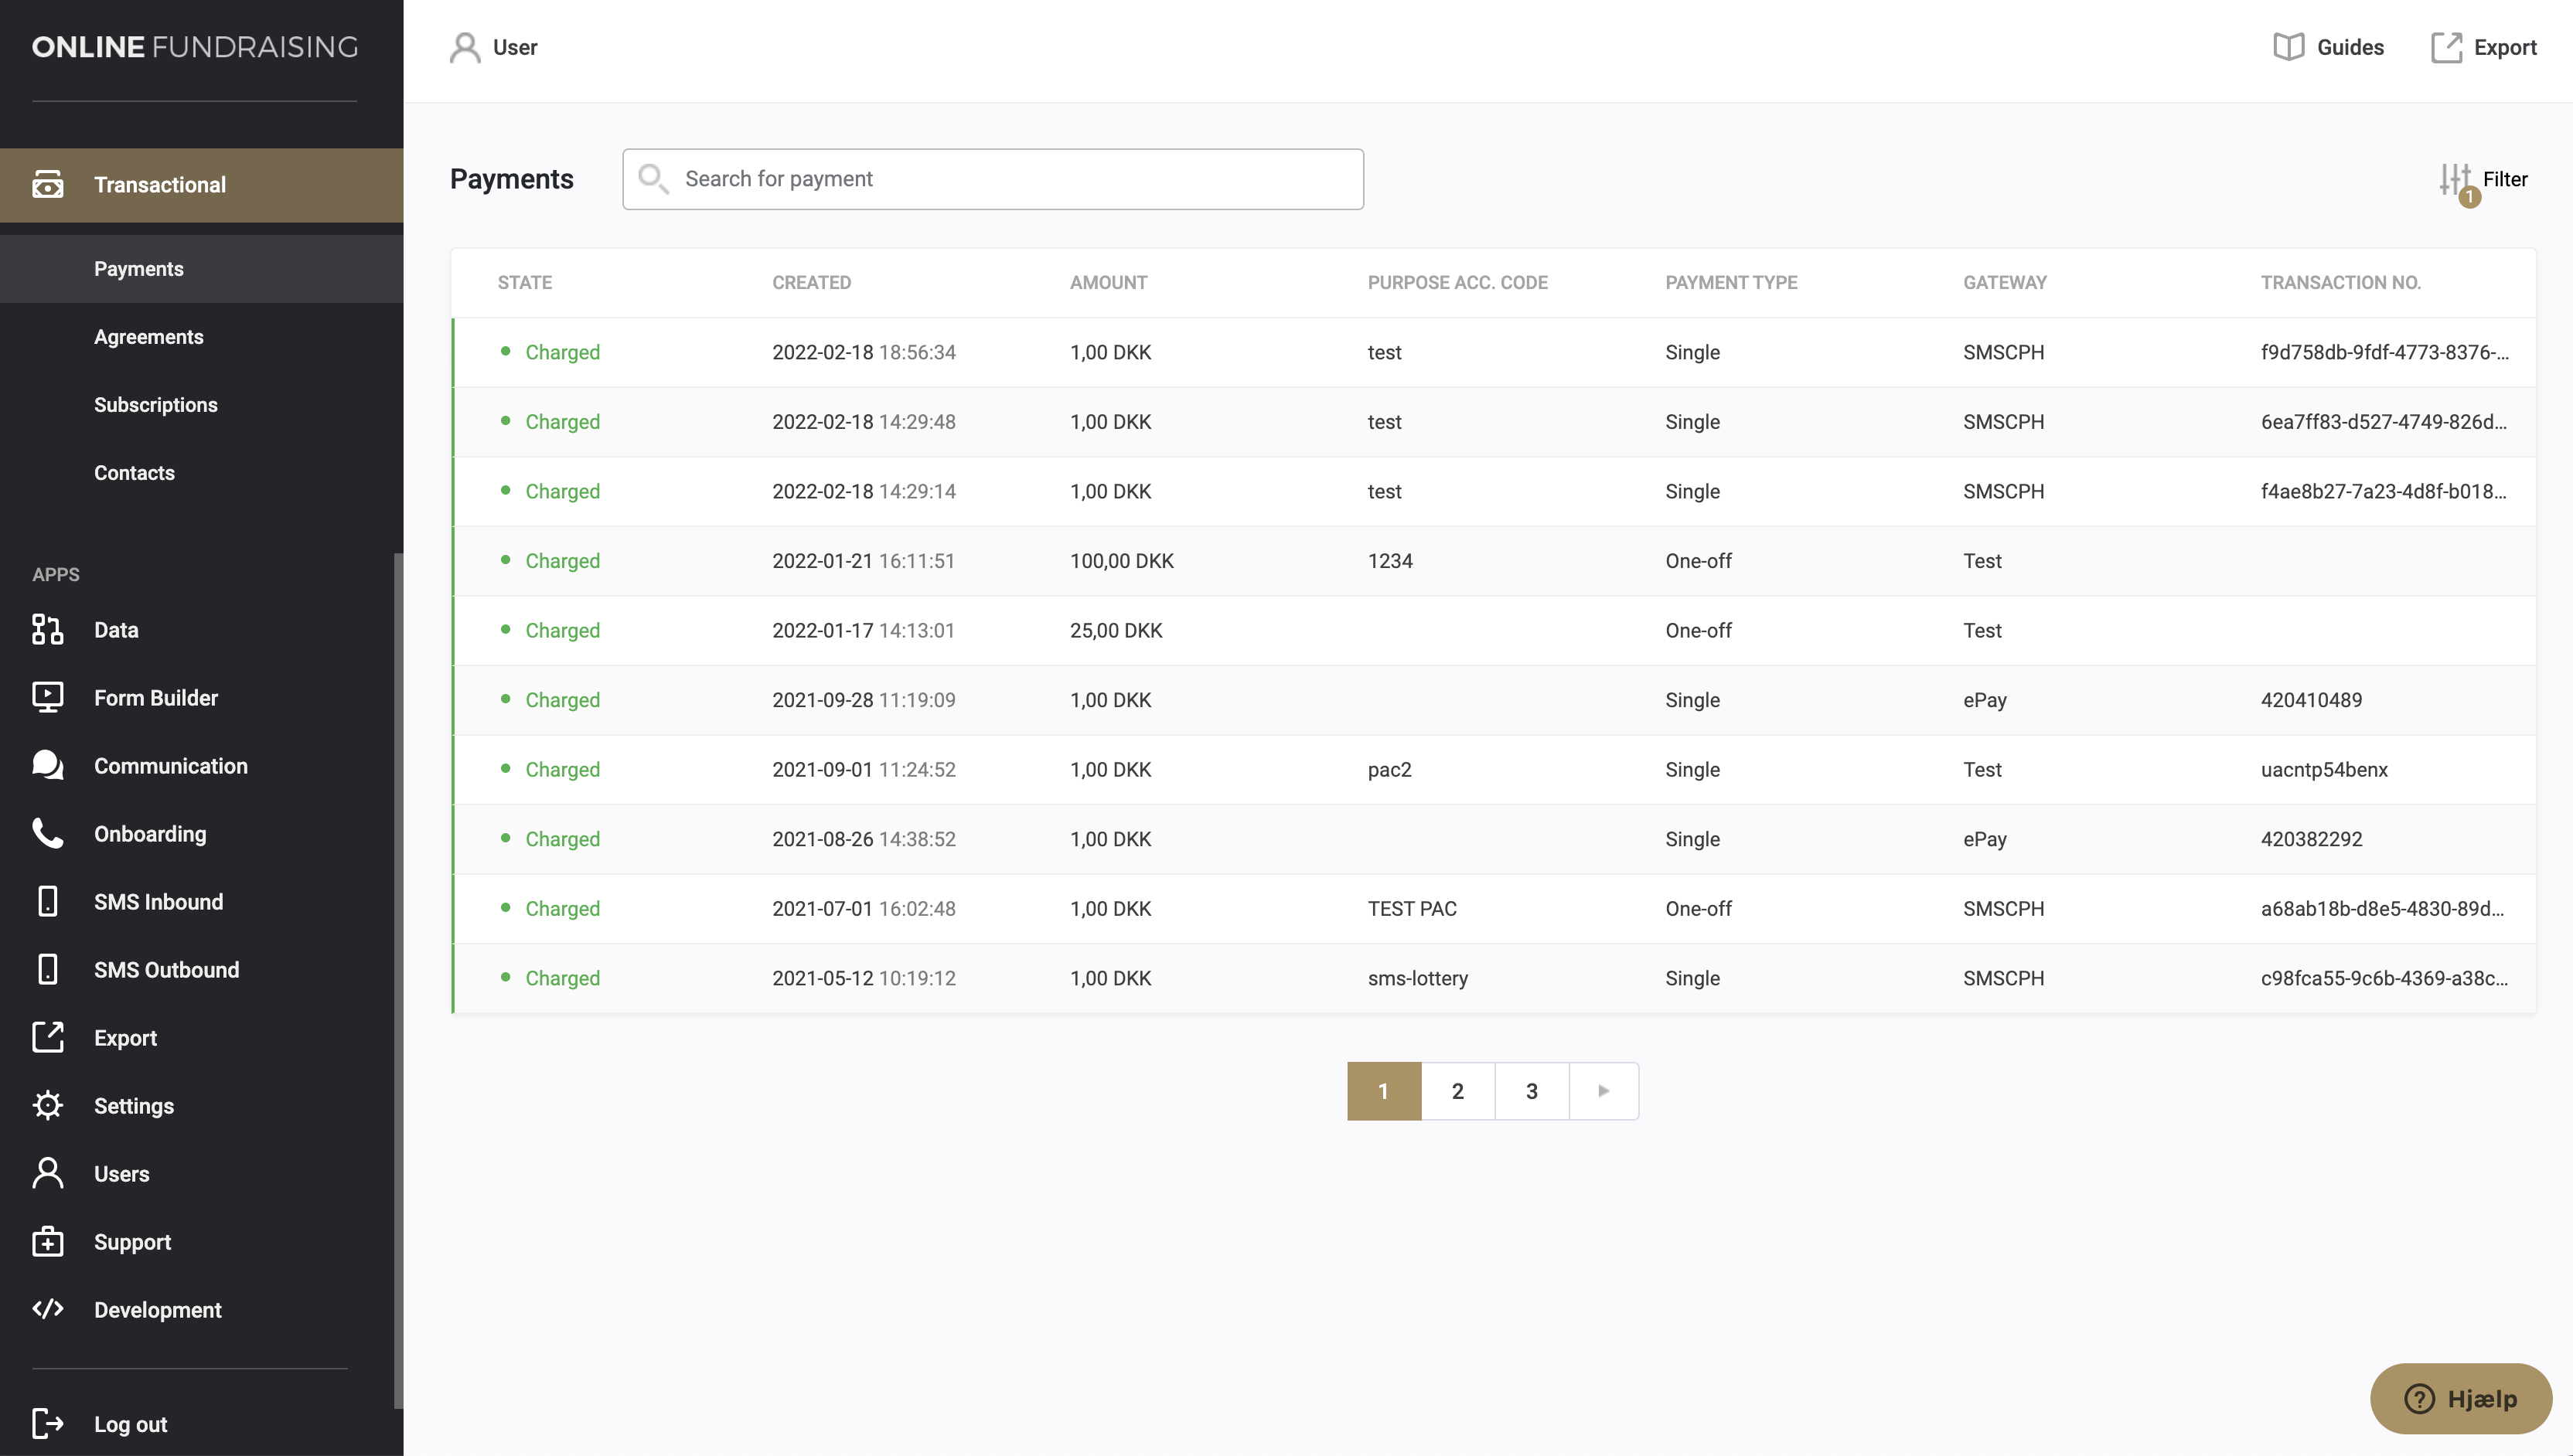Click the Form Builder icon
The width and height of the screenshot is (2573, 1456).
click(47, 698)
